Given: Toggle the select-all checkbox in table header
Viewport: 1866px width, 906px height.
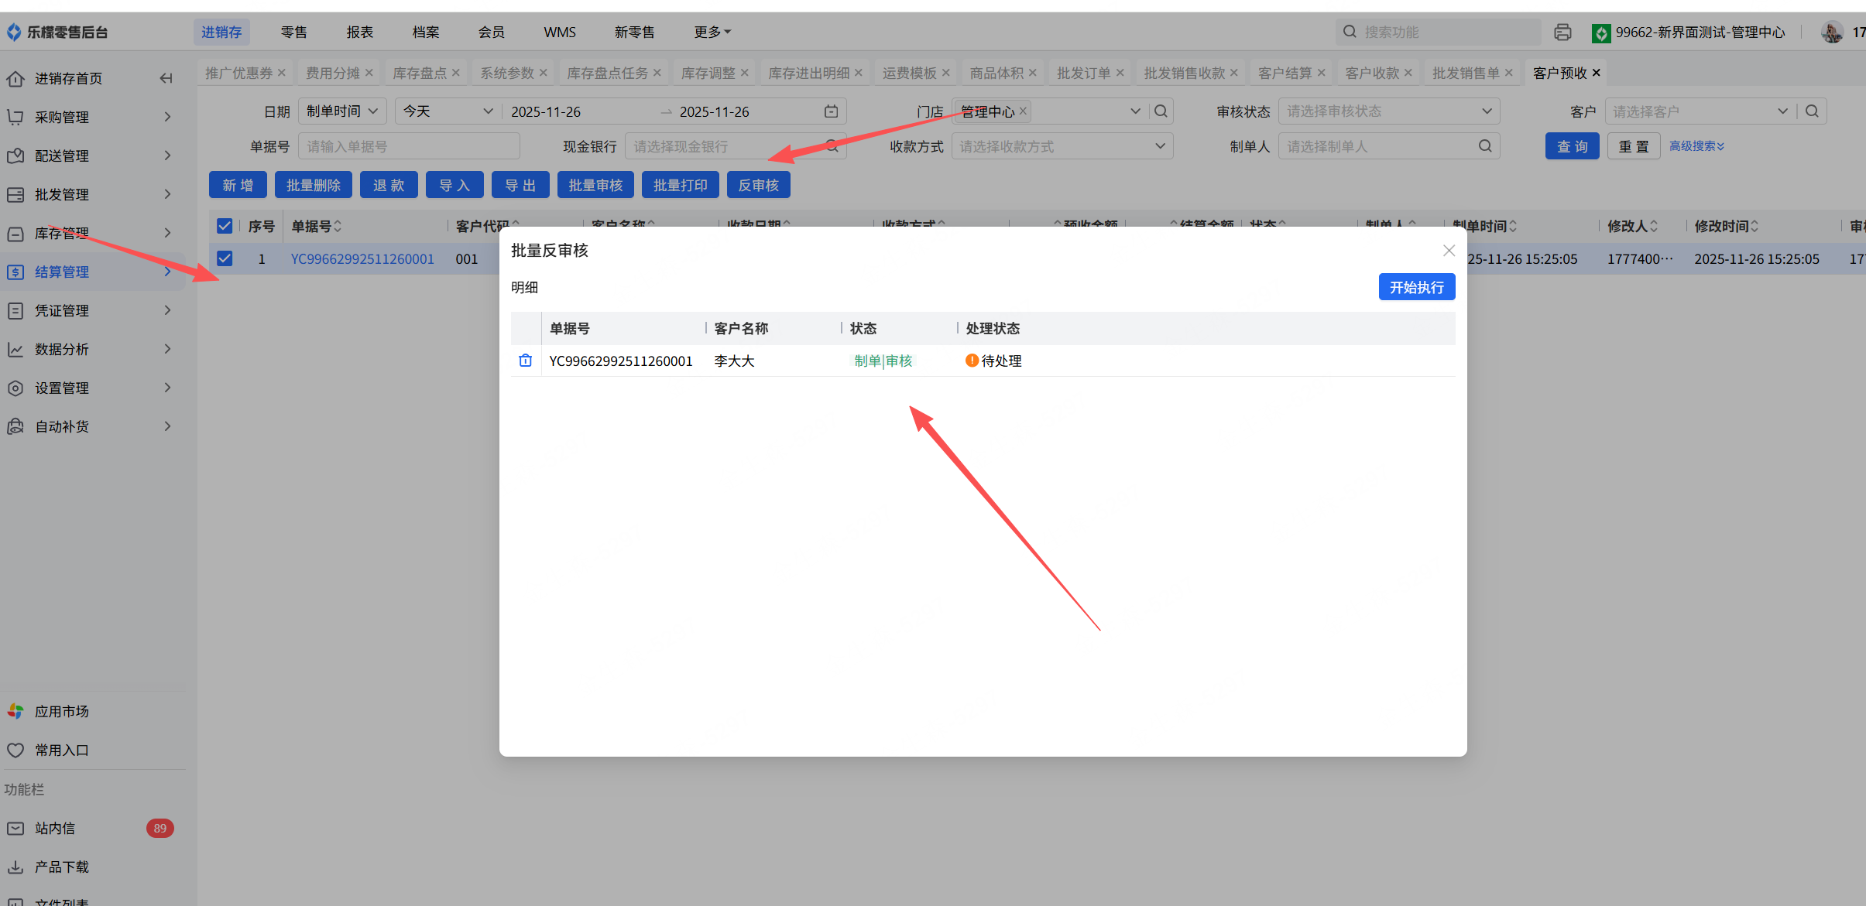Looking at the screenshot, I should [225, 226].
